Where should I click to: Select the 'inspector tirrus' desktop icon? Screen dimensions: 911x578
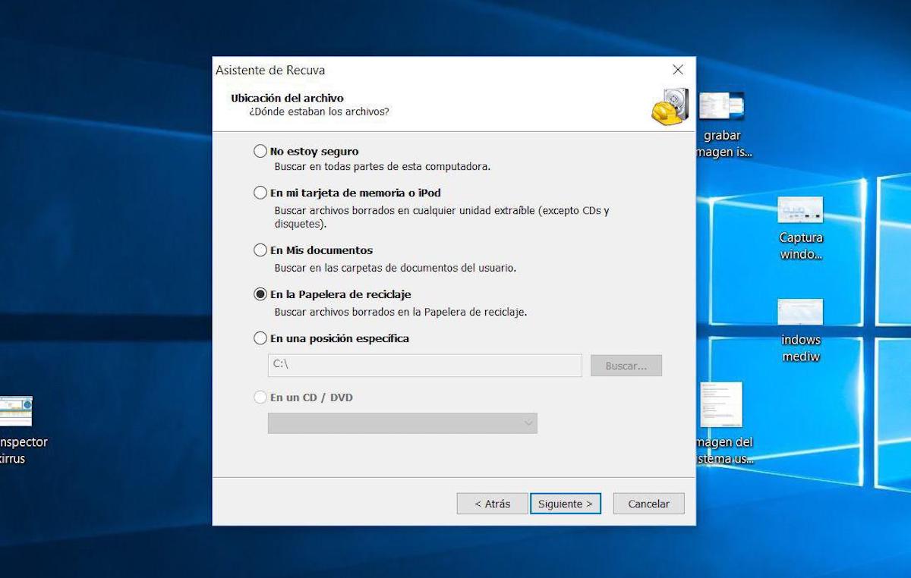pos(16,411)
